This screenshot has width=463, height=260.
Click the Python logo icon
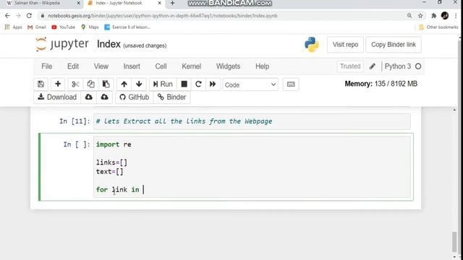[312, 45]
